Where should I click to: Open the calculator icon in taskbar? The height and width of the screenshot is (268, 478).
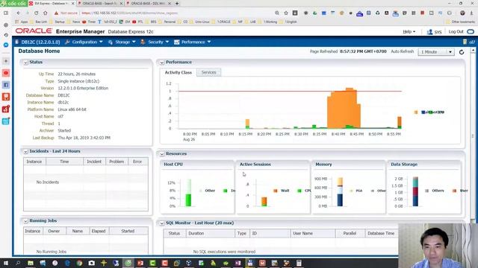pyautogui.click(x=299, y=263)
